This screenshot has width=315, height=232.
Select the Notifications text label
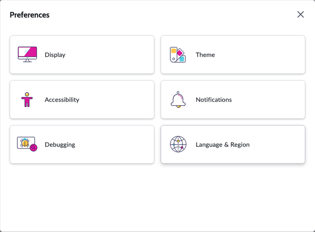(214, 100)
